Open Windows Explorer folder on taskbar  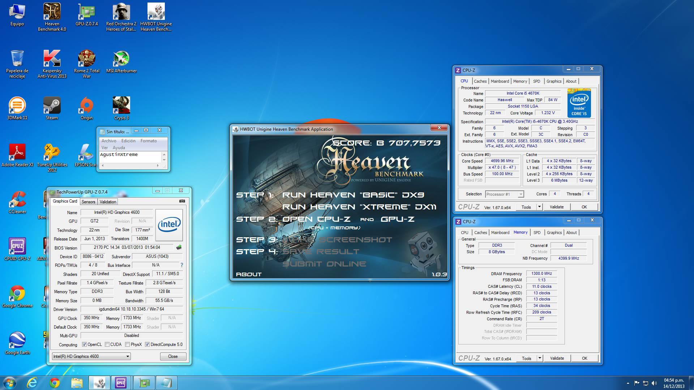pyautogui.click(x=77, y=383)
